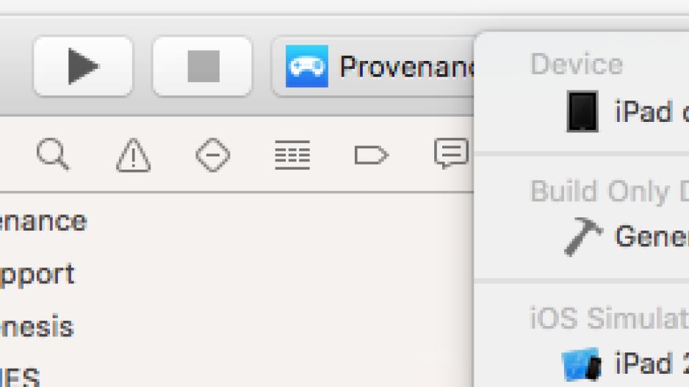Viewport: 689px width, 387px height.
Task: Select the item ending in 'nesis' in navigator
Action: pyautogui.click(x=37, y=326)
